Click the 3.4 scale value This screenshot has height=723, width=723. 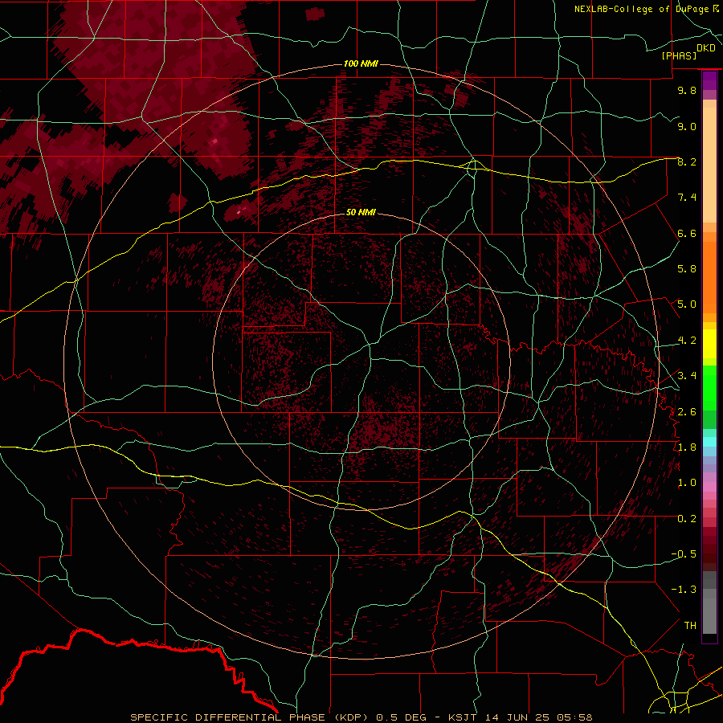687,375
